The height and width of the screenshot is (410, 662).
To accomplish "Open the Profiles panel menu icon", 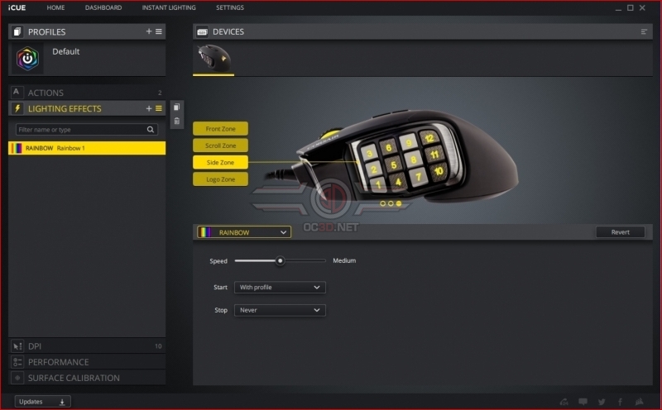I will (159, 31).
